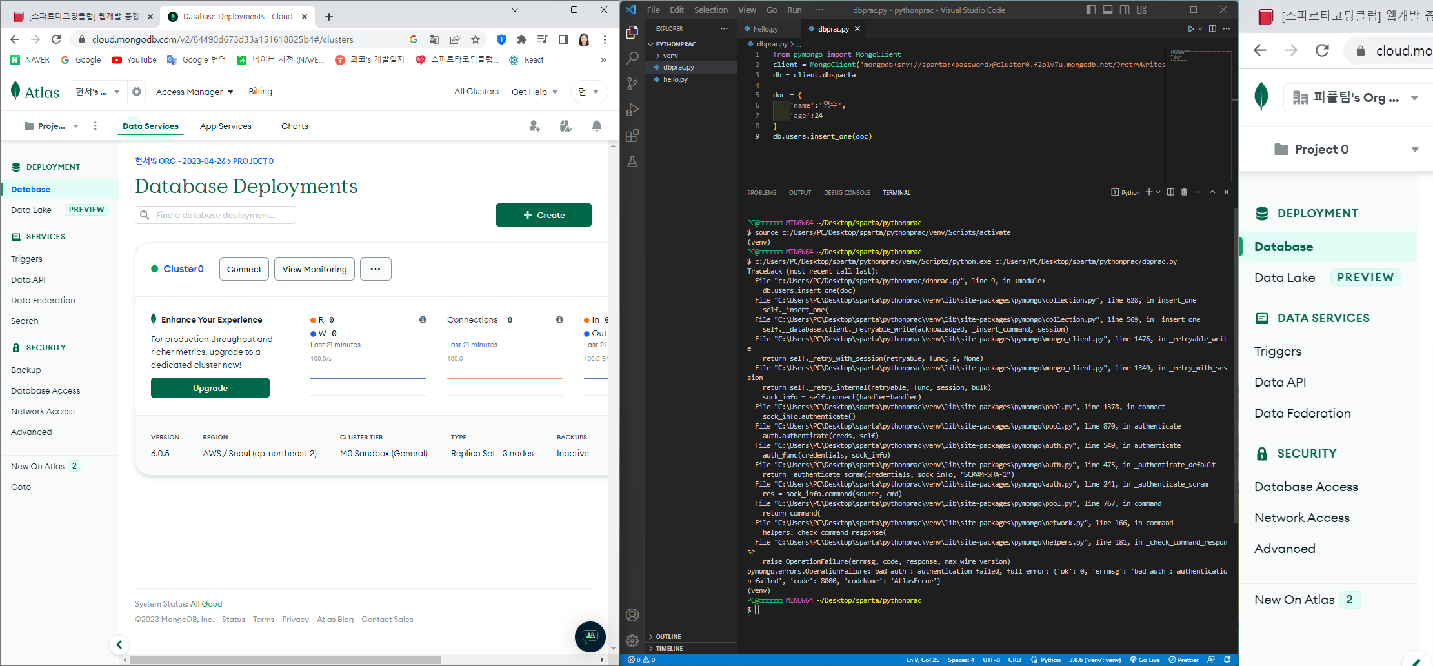Bookmark this page with the star icon
The height and width of the screenshot is (666, 1433).
pos(476,39)
